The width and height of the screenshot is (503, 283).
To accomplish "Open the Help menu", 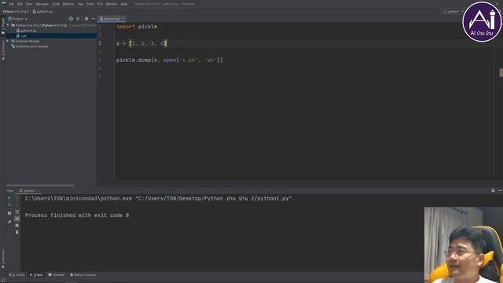I will (124, 4).
